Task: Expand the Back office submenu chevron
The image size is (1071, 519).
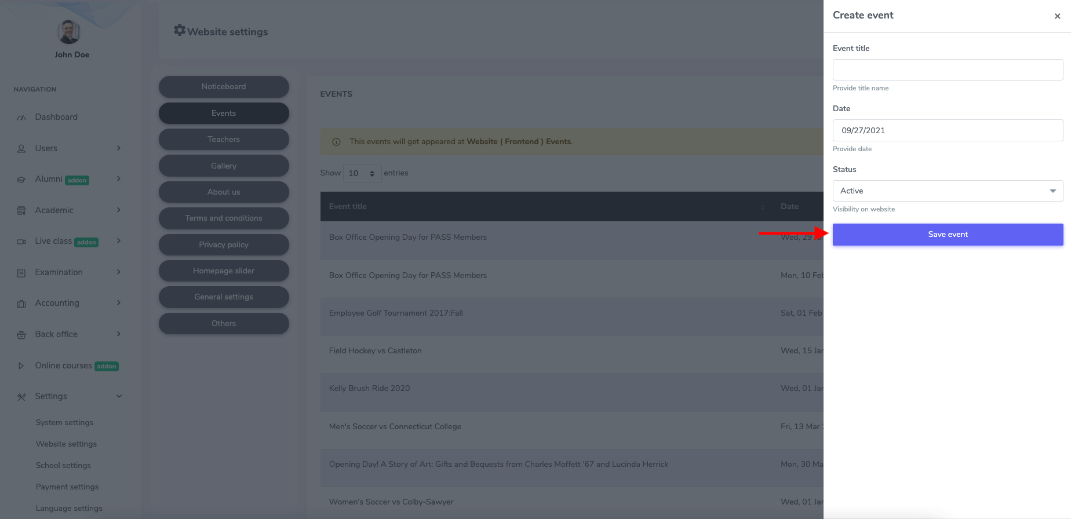Action: (x=119, y=334)
